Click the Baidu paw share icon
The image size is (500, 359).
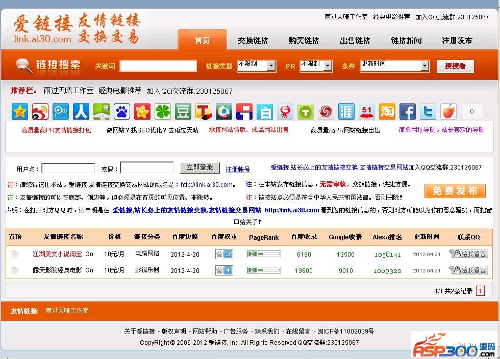(x=122, y=112)
